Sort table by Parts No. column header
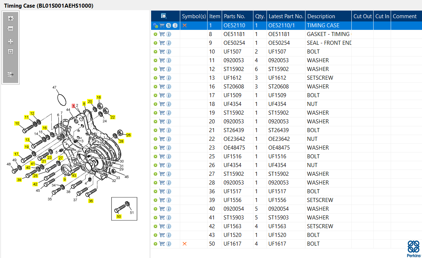The image size is (422, 258). (x=234, y=16)
